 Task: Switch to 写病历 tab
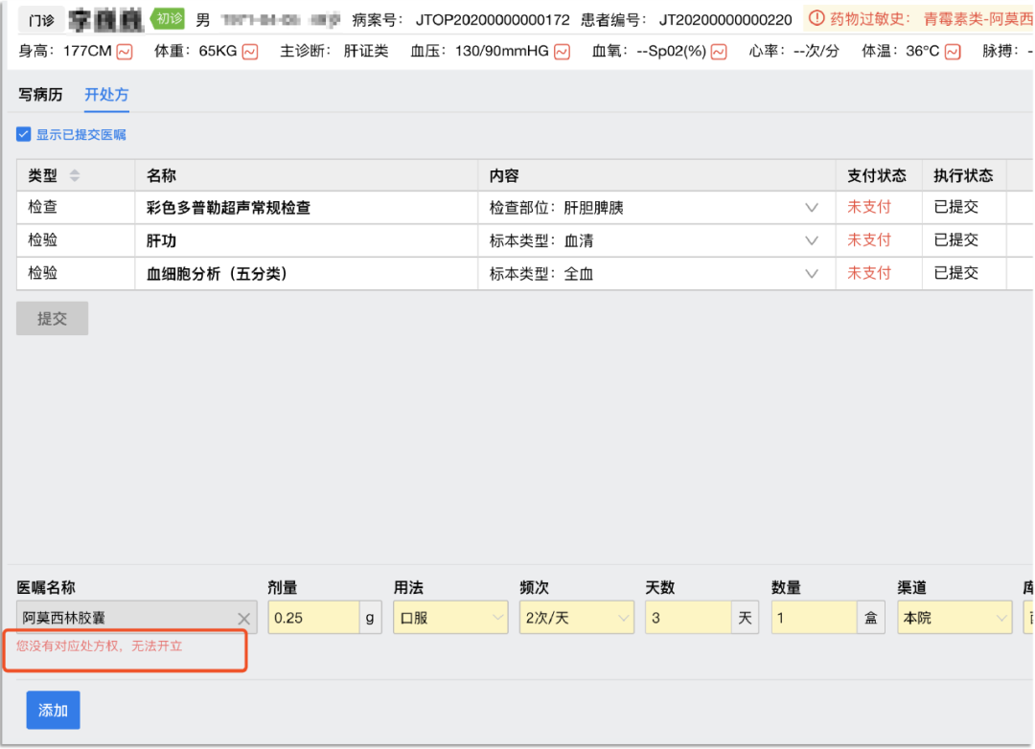pyautogui.click(x=41, y=95)
